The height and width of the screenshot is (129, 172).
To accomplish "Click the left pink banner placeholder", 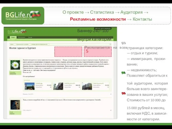I will click(x=68, y=52).
